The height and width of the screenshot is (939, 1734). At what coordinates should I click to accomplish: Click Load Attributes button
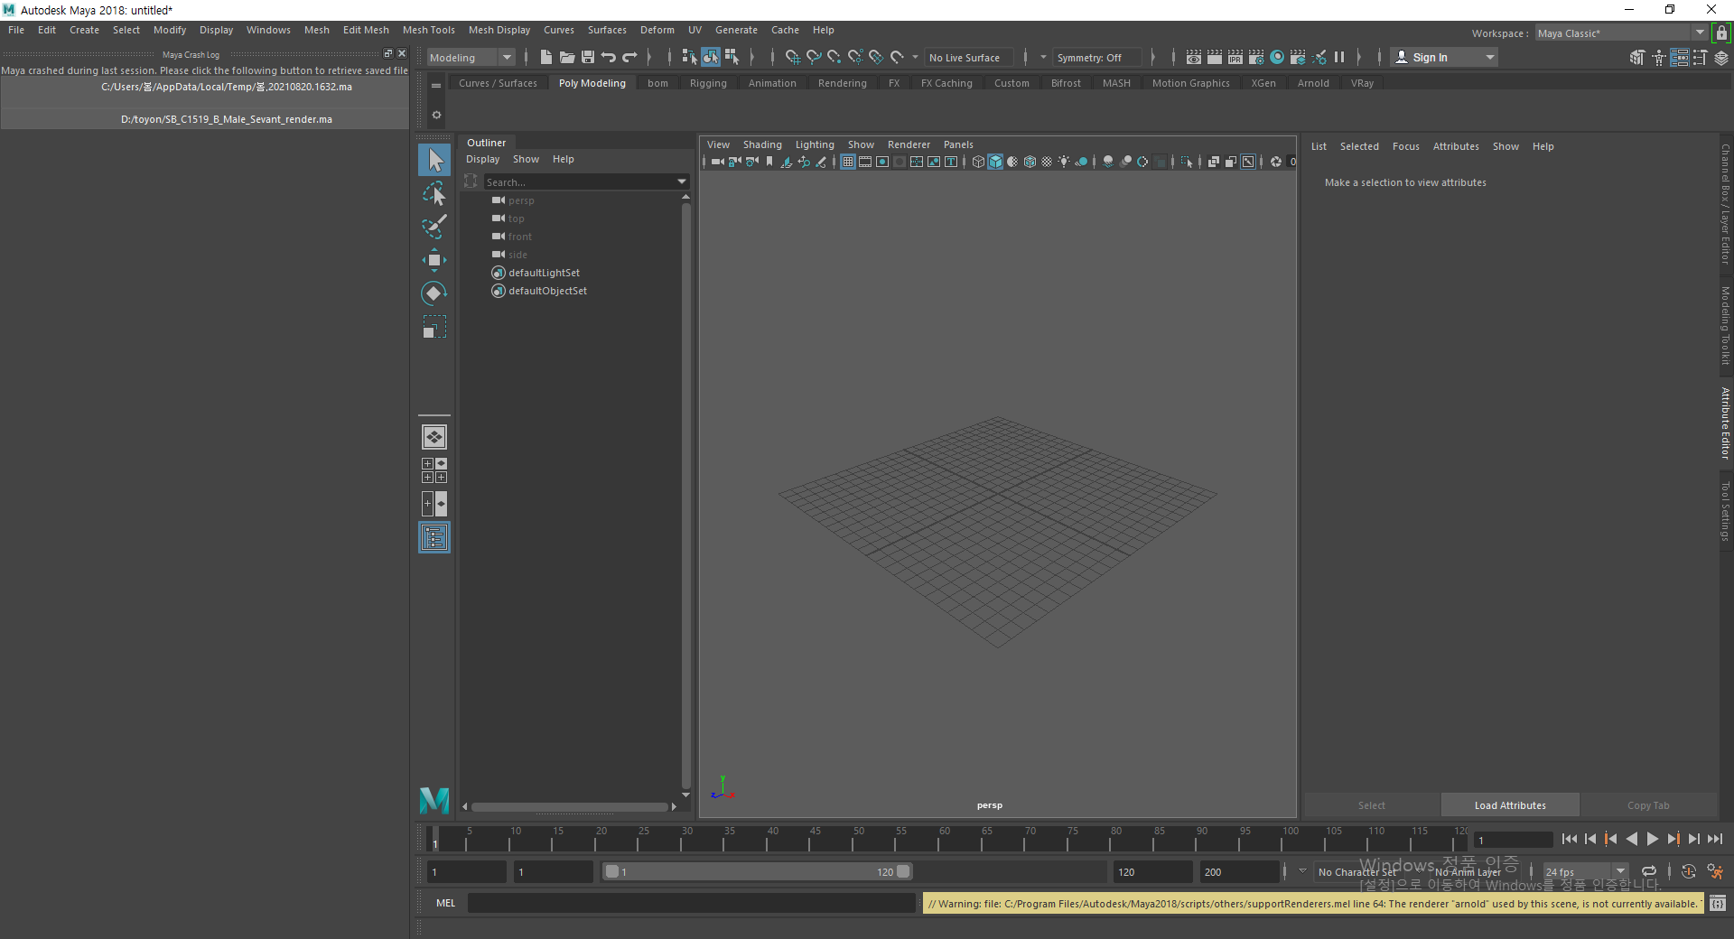(1510, 805)
